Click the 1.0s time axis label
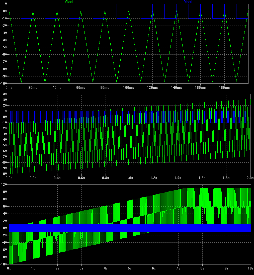The height and width of the screenshot is (275, 254). pyautogui.click(x=129, y=178)
